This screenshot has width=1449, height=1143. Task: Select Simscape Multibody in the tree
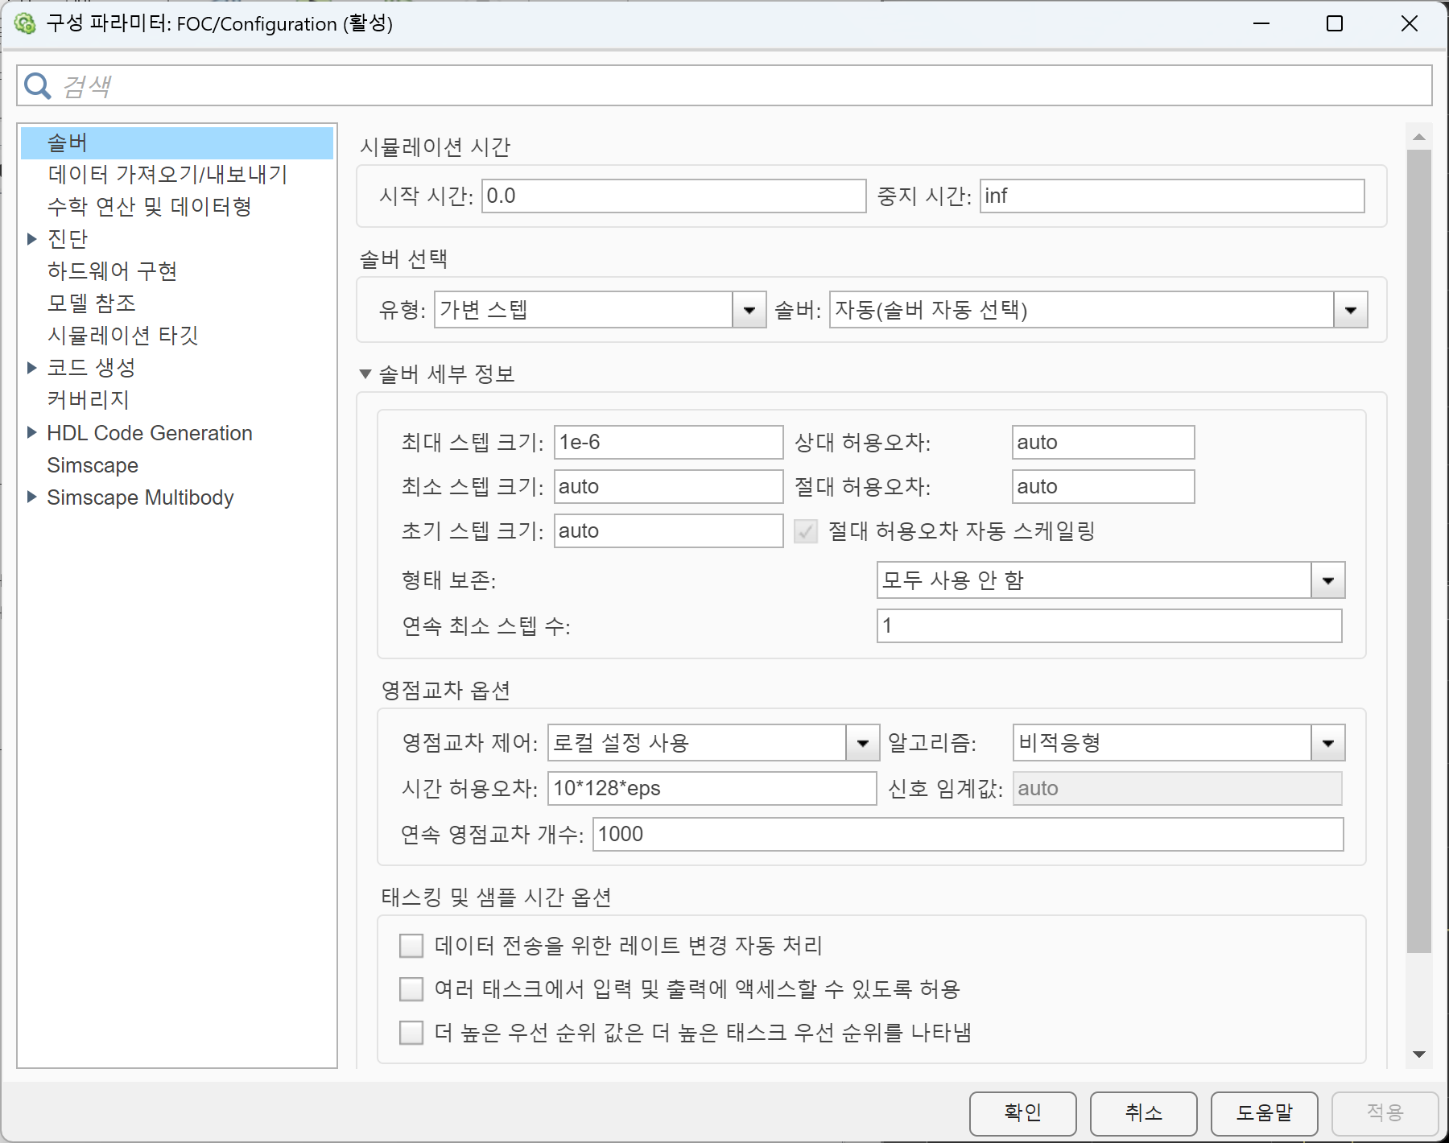point(140,497)
